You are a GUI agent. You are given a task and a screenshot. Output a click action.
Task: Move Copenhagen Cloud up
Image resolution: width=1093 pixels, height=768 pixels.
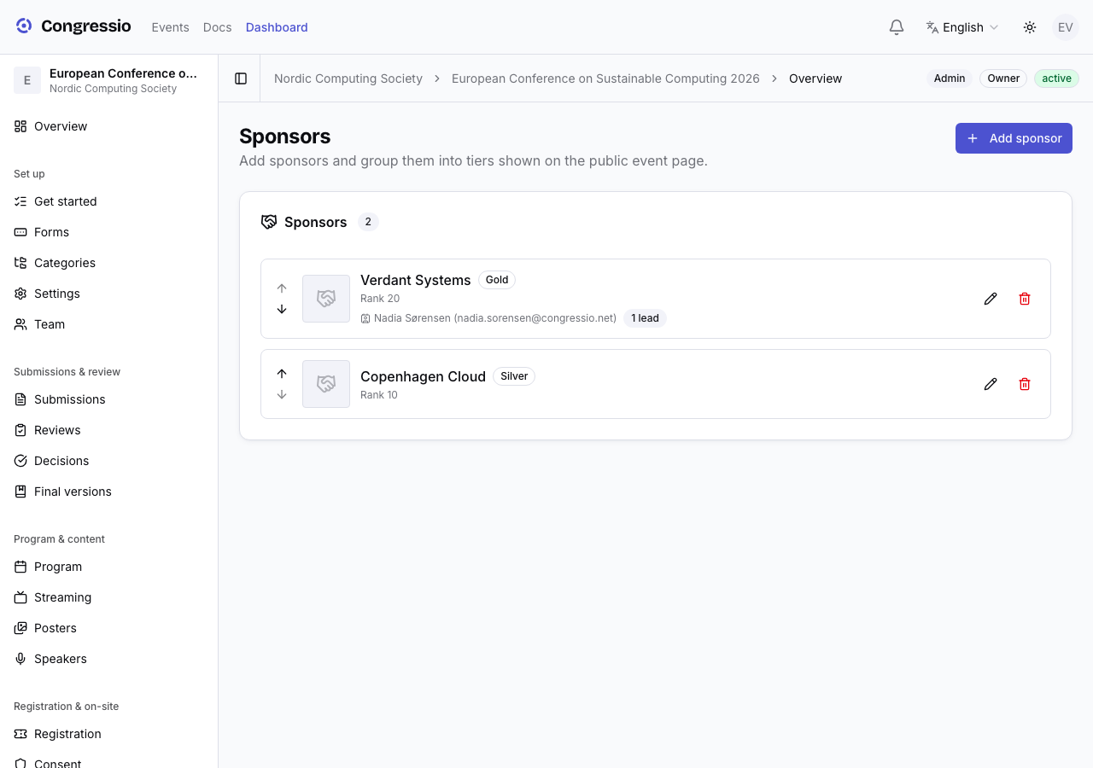[282, 374]
